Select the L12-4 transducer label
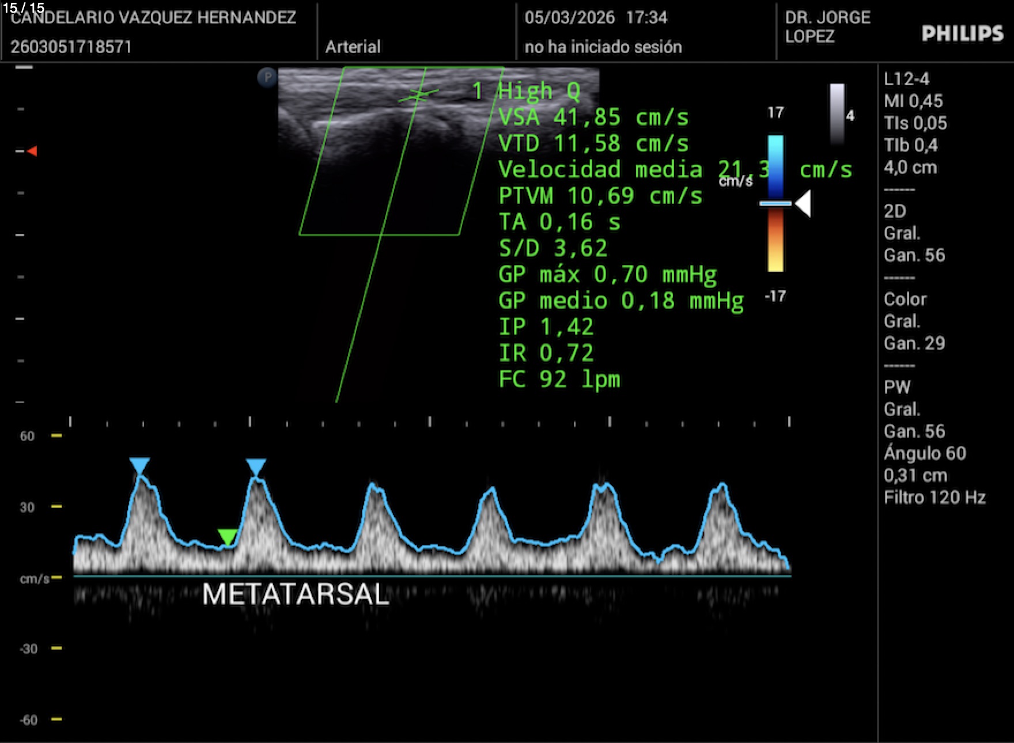 (x=906, y=79)
